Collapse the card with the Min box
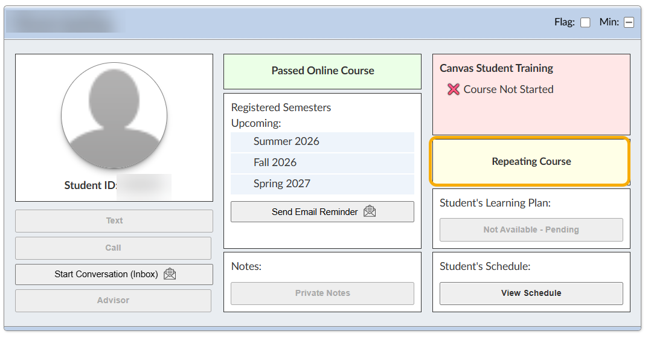 (x=629, y=22)
